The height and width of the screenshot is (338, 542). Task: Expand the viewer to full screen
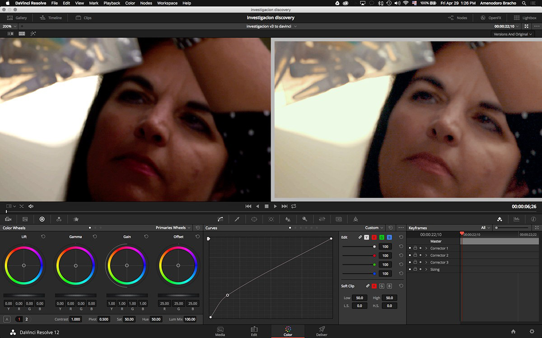[527, 26]
